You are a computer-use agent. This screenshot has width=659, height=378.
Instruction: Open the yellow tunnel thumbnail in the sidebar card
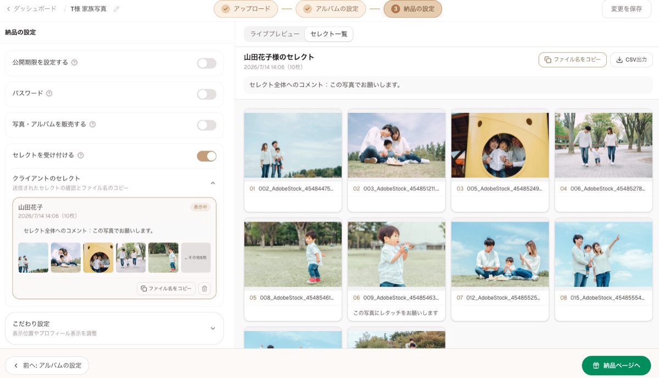tap(98, 258)
